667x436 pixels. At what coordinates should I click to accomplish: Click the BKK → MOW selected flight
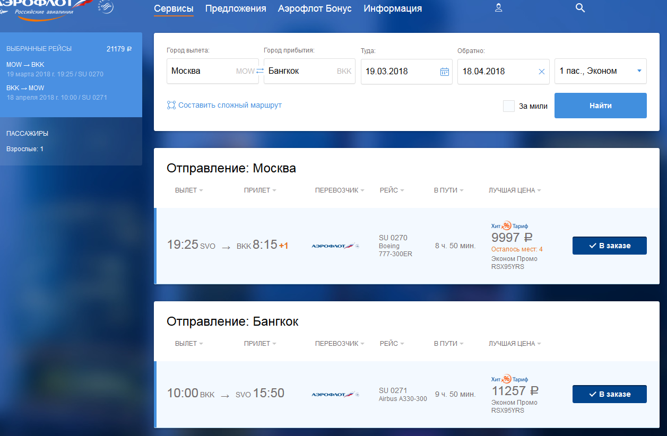coord(57,93)
